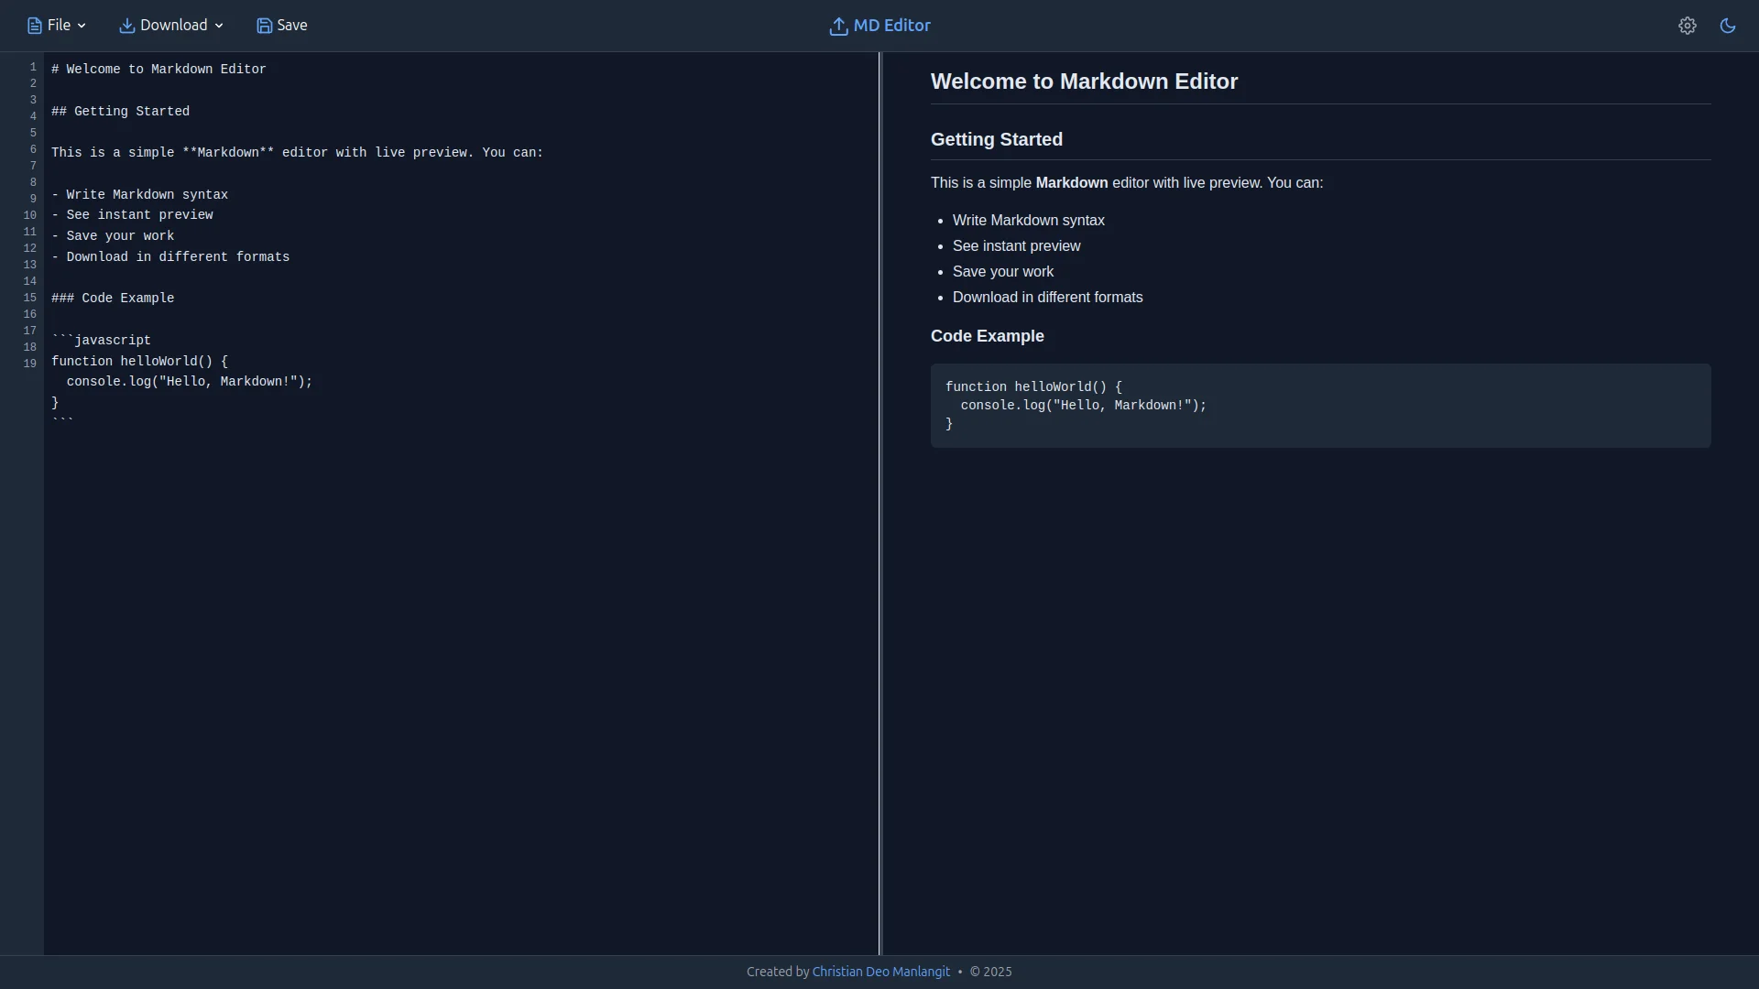Click line number 19 in gutter
The width and height of the screenshot is (1759, 989).
pos(30,364)
